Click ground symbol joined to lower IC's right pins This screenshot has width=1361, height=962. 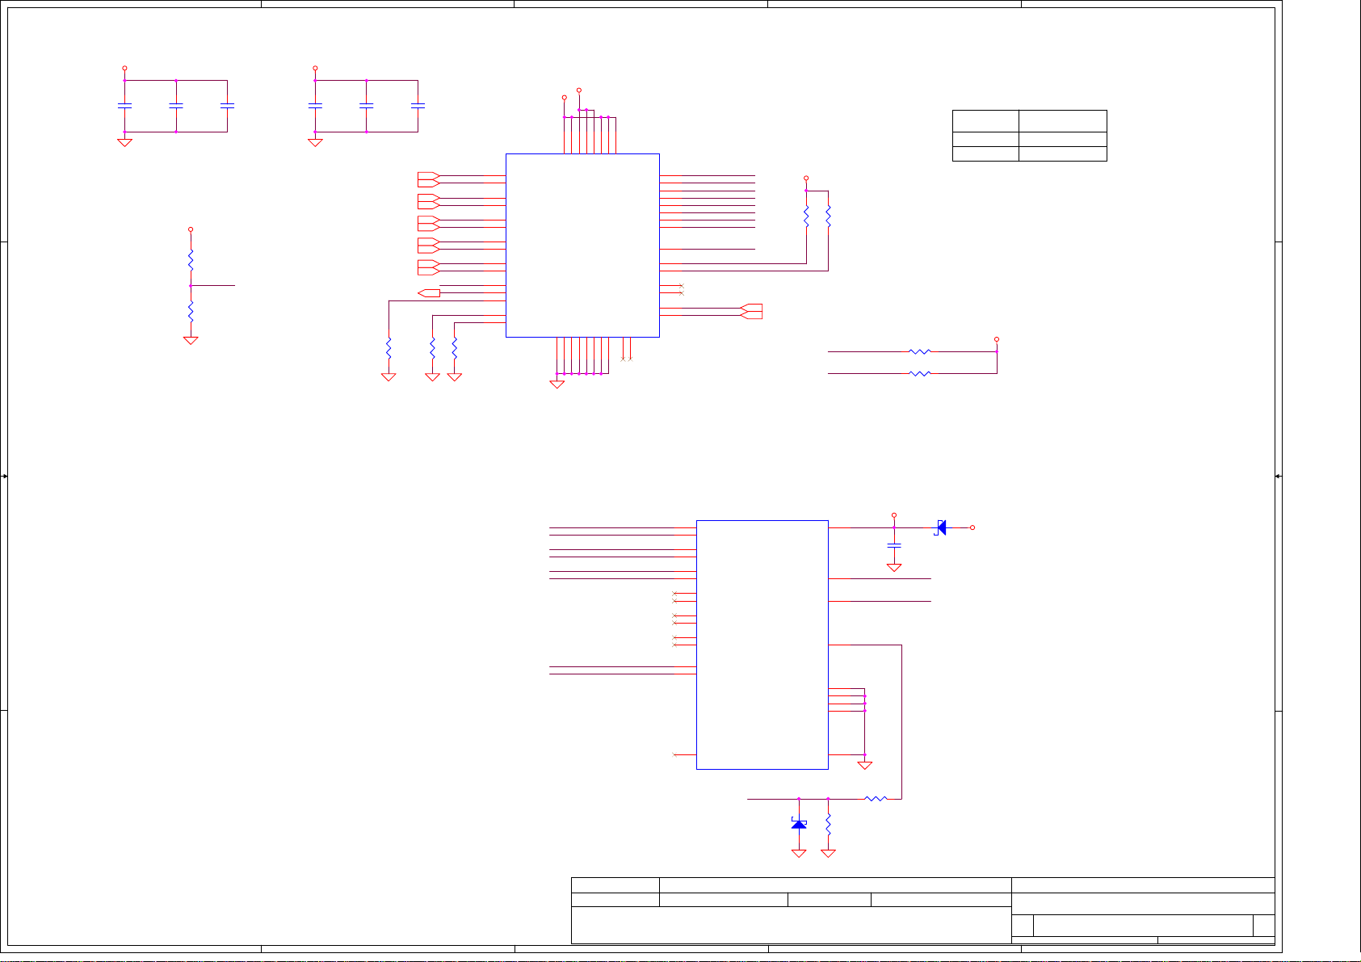coord(864,765)
